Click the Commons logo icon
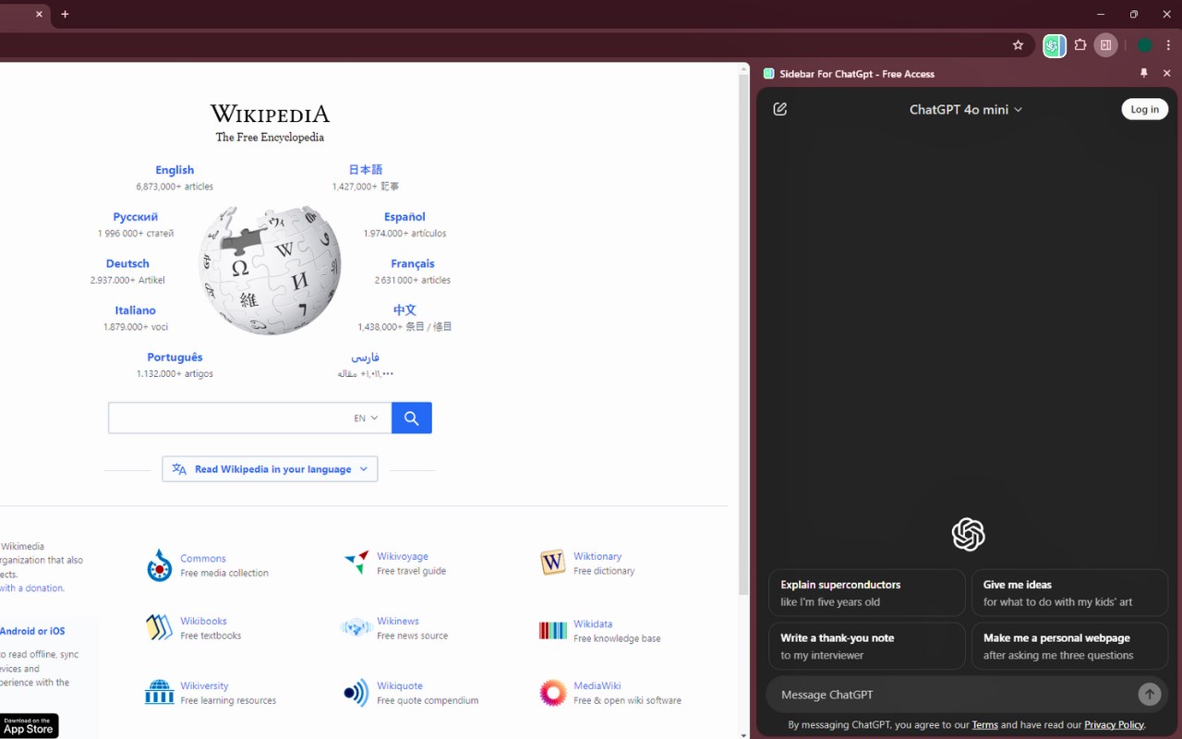The width and height of the screenshot is (1182, 739). tap(160, 565)
